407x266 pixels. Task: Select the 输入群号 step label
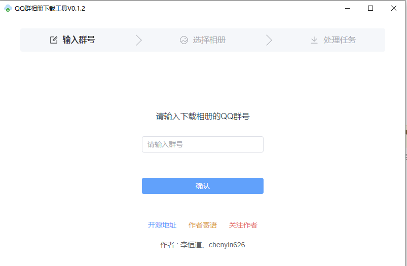79,40
